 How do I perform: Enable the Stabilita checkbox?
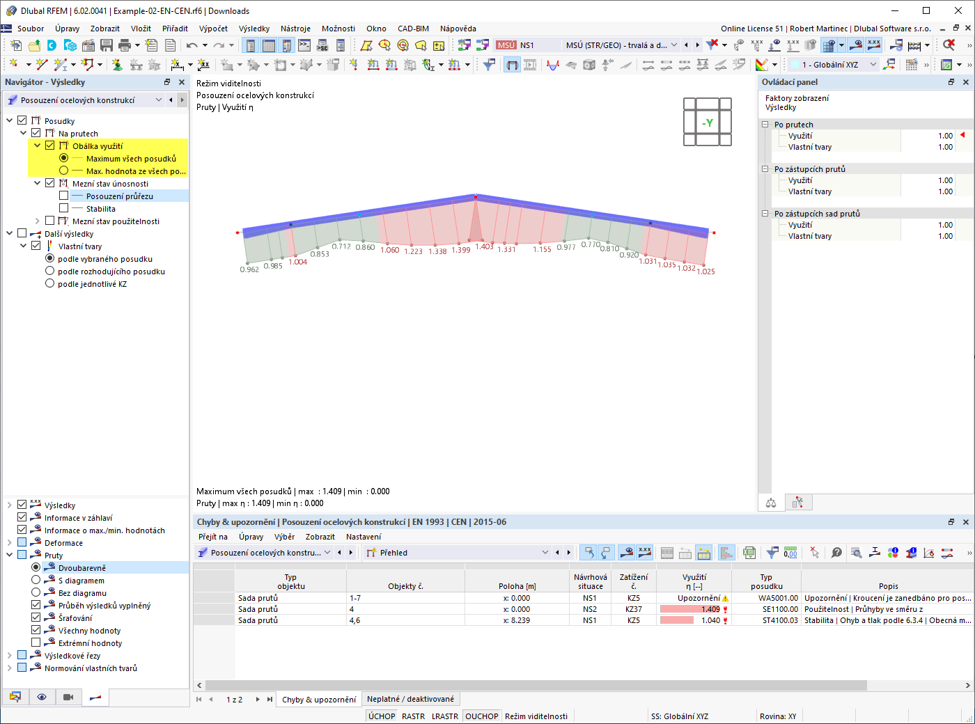64,208
